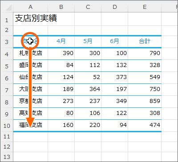This screenshot has height=162, width=178.
Task: Click cell with value 106
Action: (88, 114)
